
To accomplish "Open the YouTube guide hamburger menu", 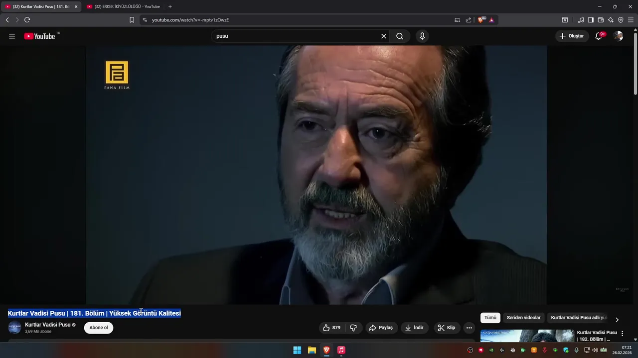I will 12,36.
